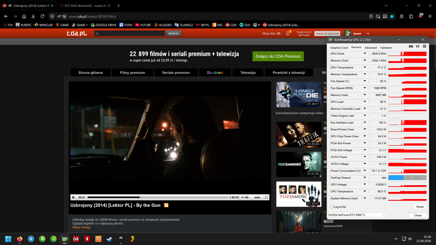The width and height of the screenshot is (436, 245).
Task: Pause the video playback
Action: tap(73, 197)
